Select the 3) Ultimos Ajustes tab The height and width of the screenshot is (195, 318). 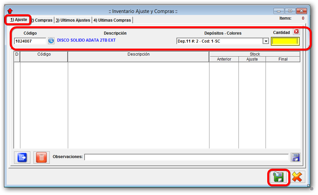(73, 20)
